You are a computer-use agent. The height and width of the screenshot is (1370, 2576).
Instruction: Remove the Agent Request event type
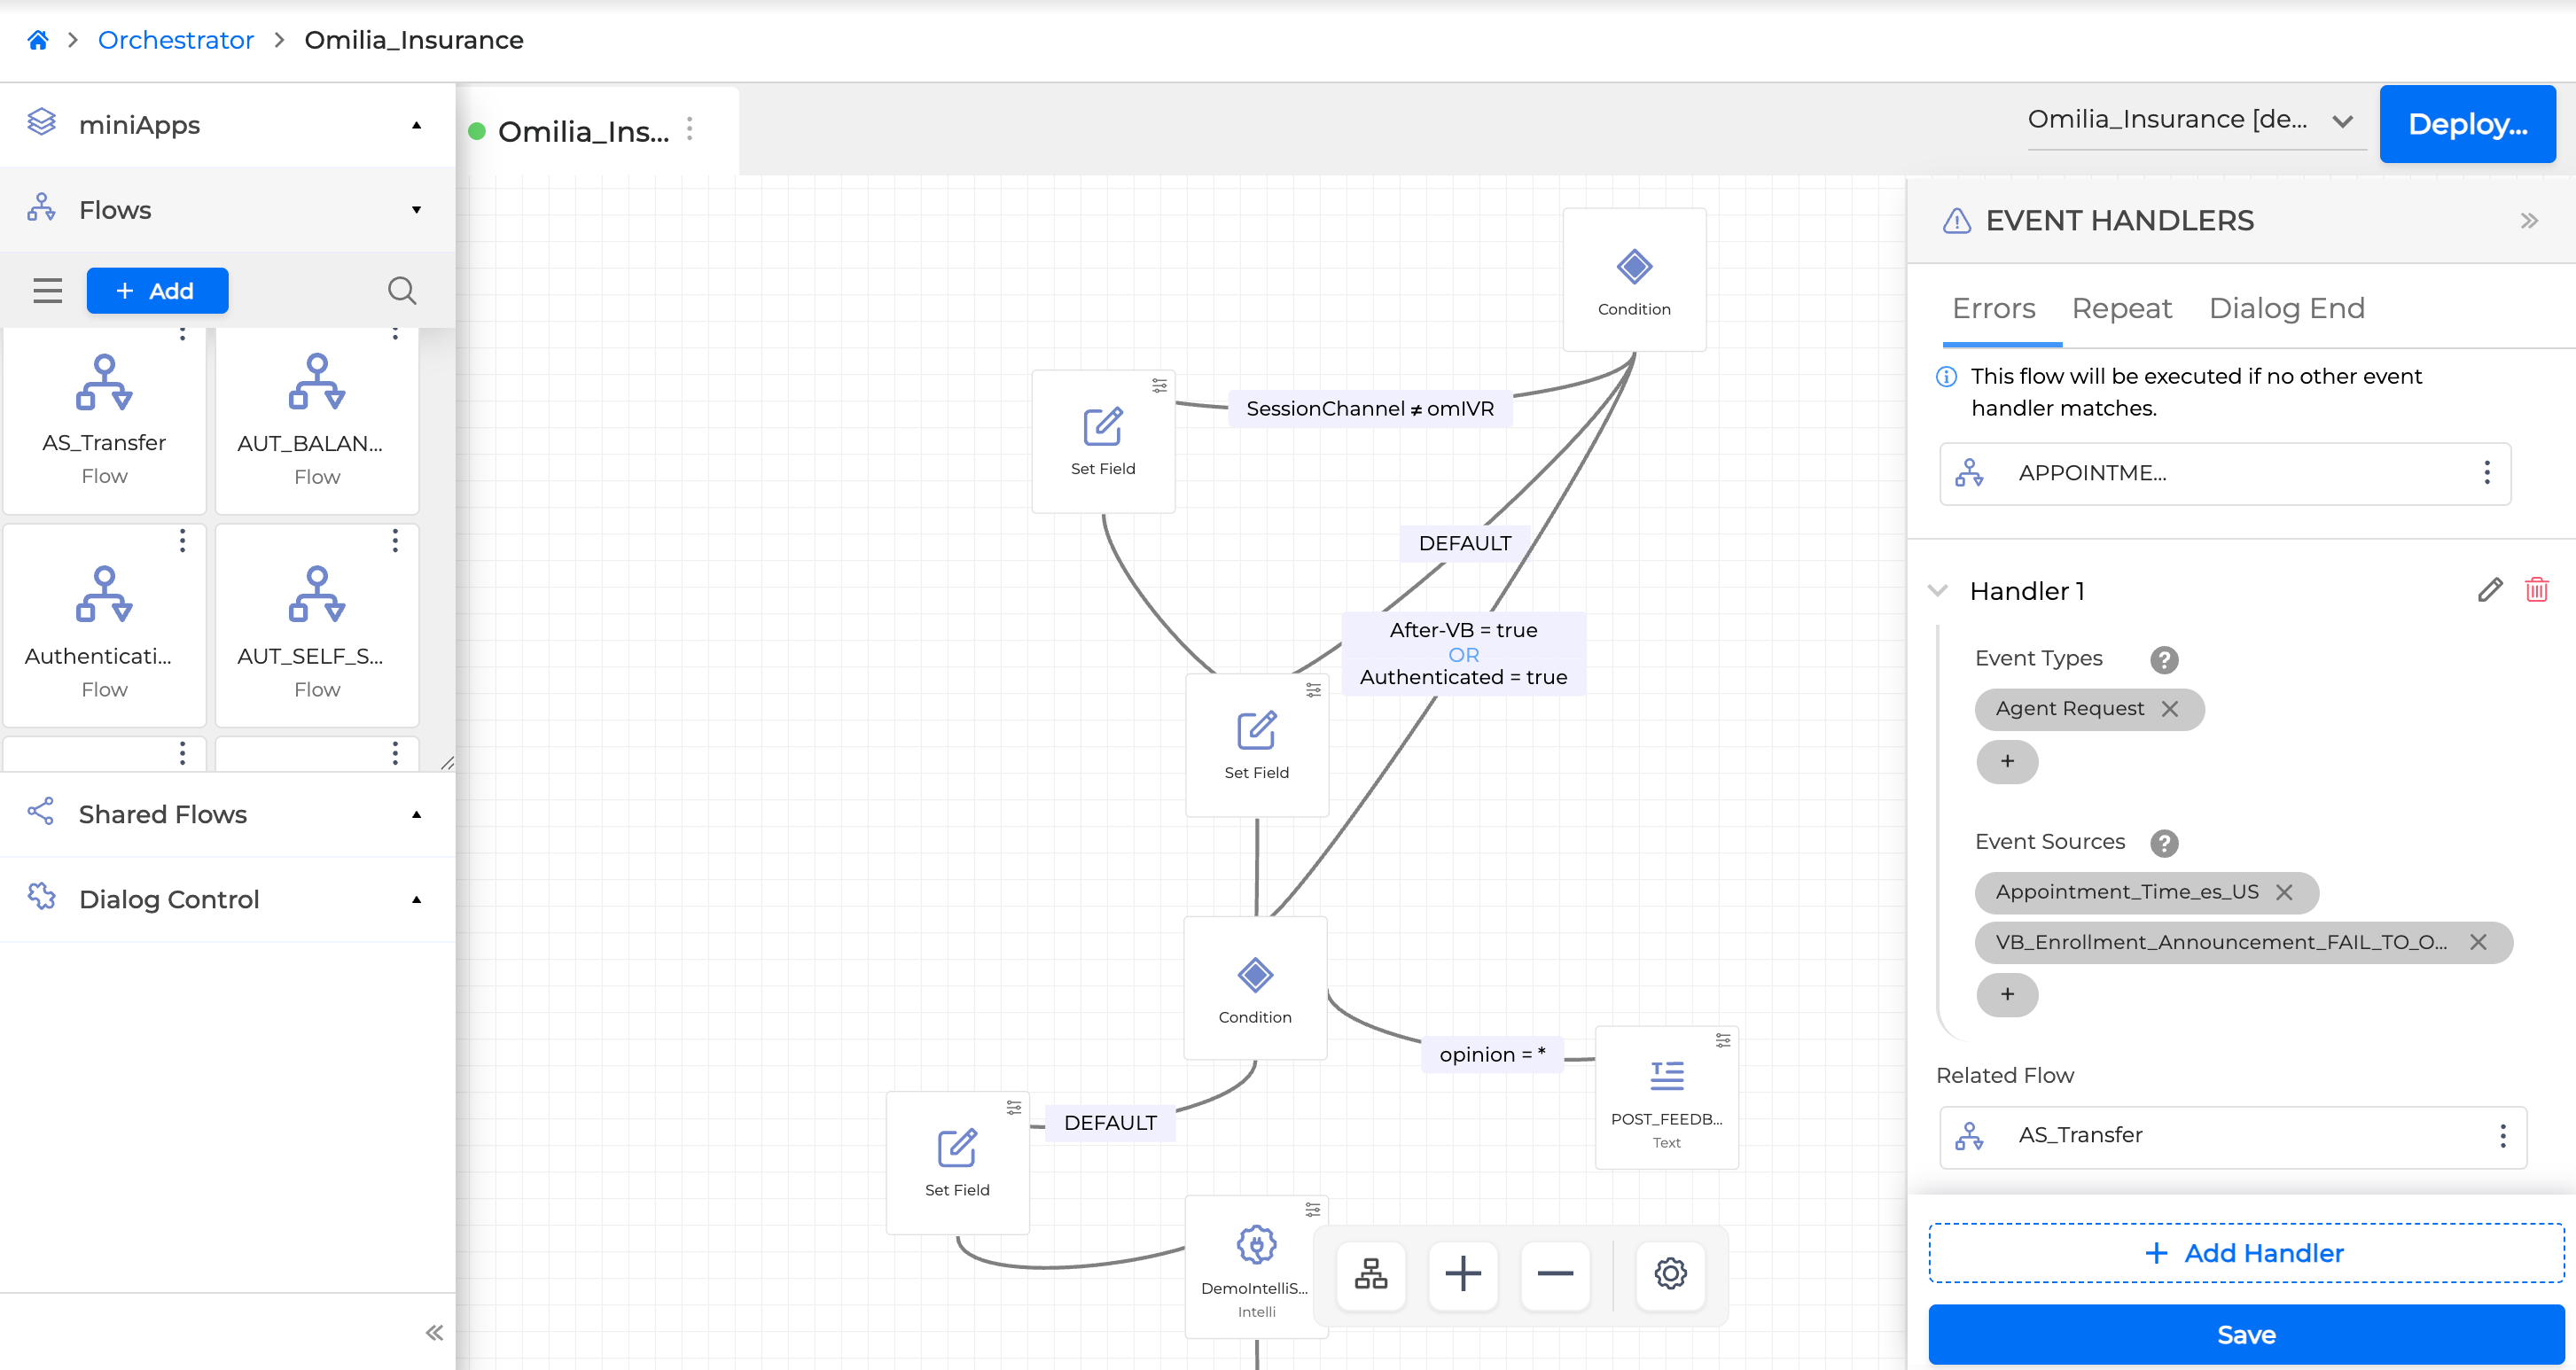click(x=2169, y=709)
